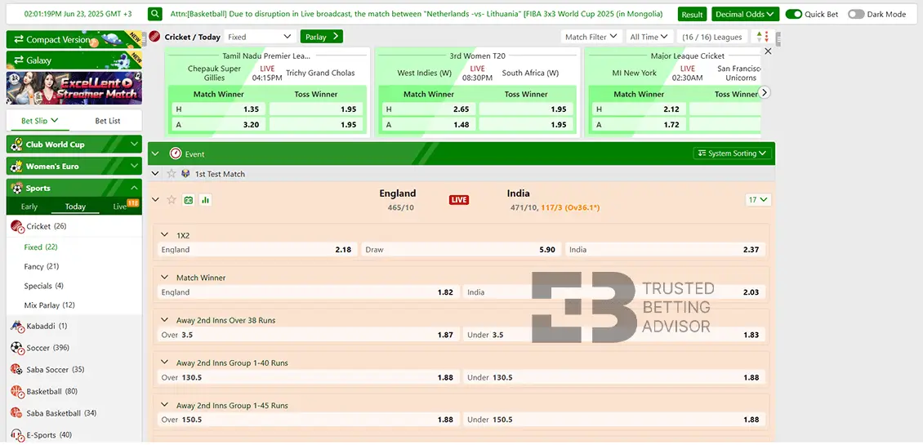Click the odds sort arrows icon beside Leagues
The image size is (923, 445).
coord(762,37)
